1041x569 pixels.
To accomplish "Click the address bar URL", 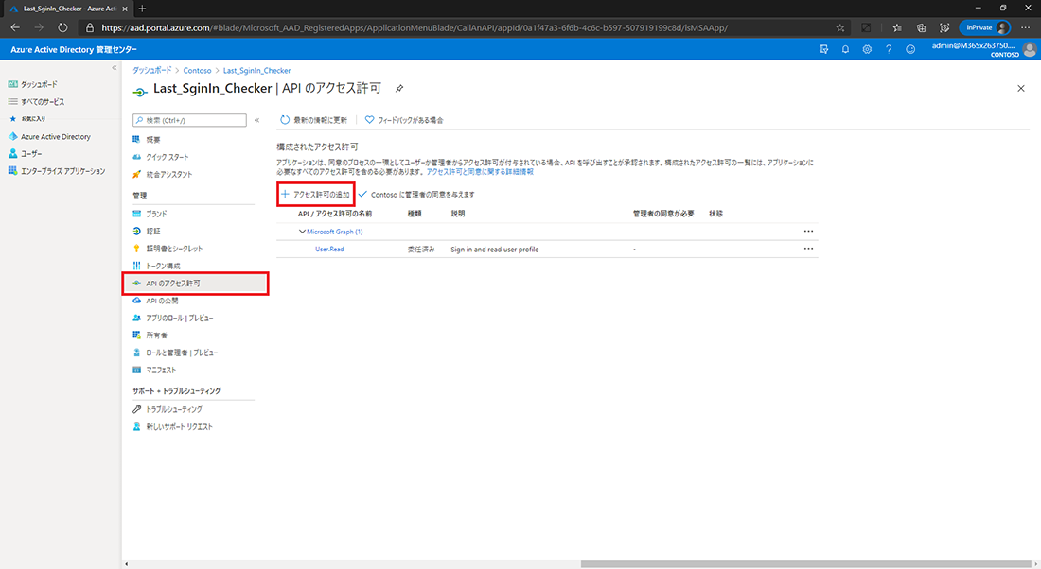I will click(x=415, y=27).
